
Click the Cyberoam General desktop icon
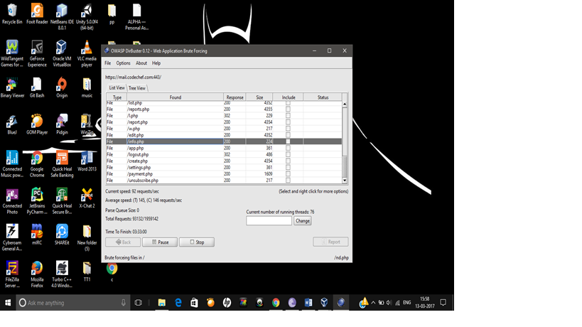click(x=12, y=237)
